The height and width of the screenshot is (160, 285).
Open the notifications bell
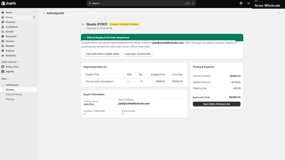point(248,3)
